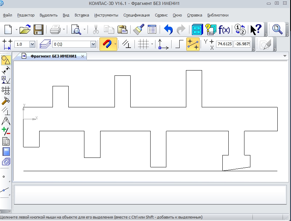Screen dimensions: 291x221
Task: Open the help table question mark icon
Action: (x=210, y=29)
